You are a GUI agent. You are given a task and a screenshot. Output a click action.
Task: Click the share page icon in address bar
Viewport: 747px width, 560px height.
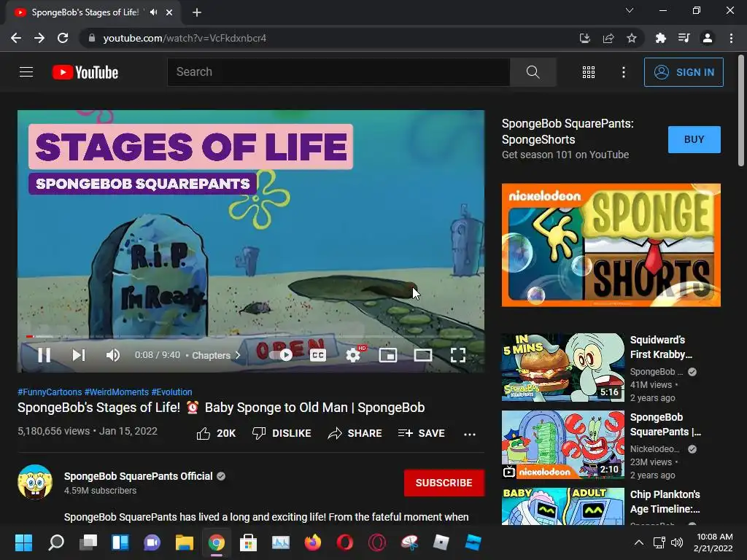coord(608,38)
